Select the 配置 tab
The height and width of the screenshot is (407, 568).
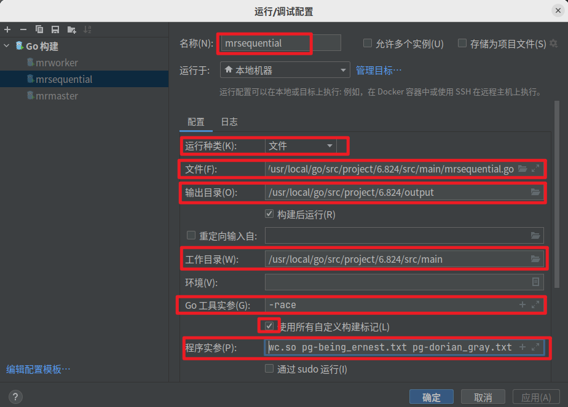pyautogui.click(x=195, y=122)
